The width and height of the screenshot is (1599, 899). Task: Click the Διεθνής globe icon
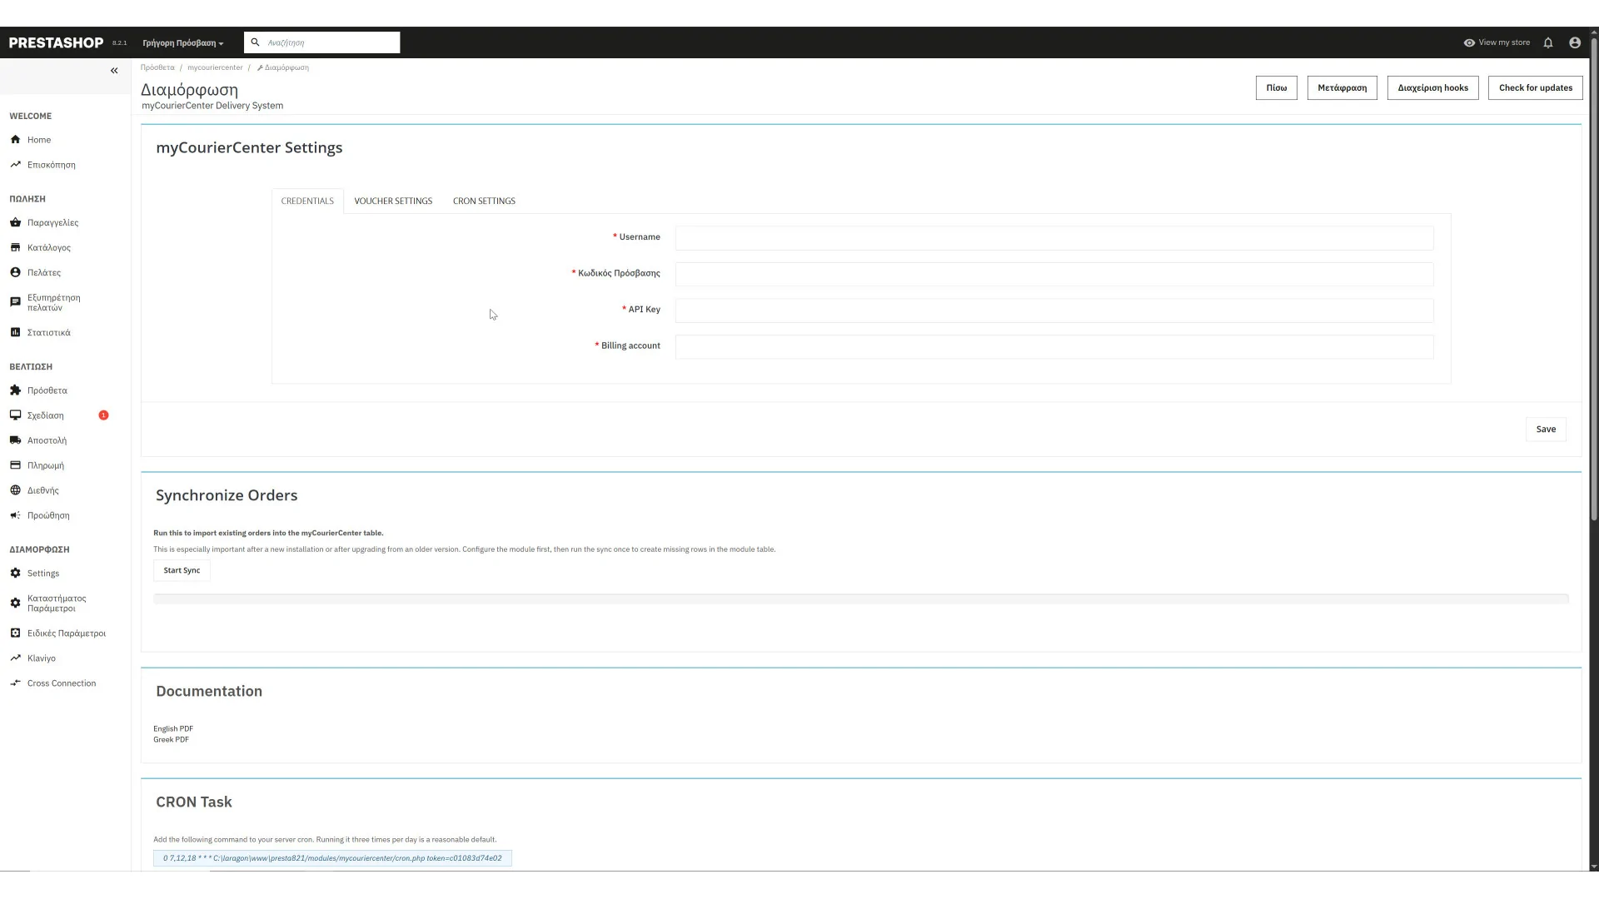pos(15,490)
